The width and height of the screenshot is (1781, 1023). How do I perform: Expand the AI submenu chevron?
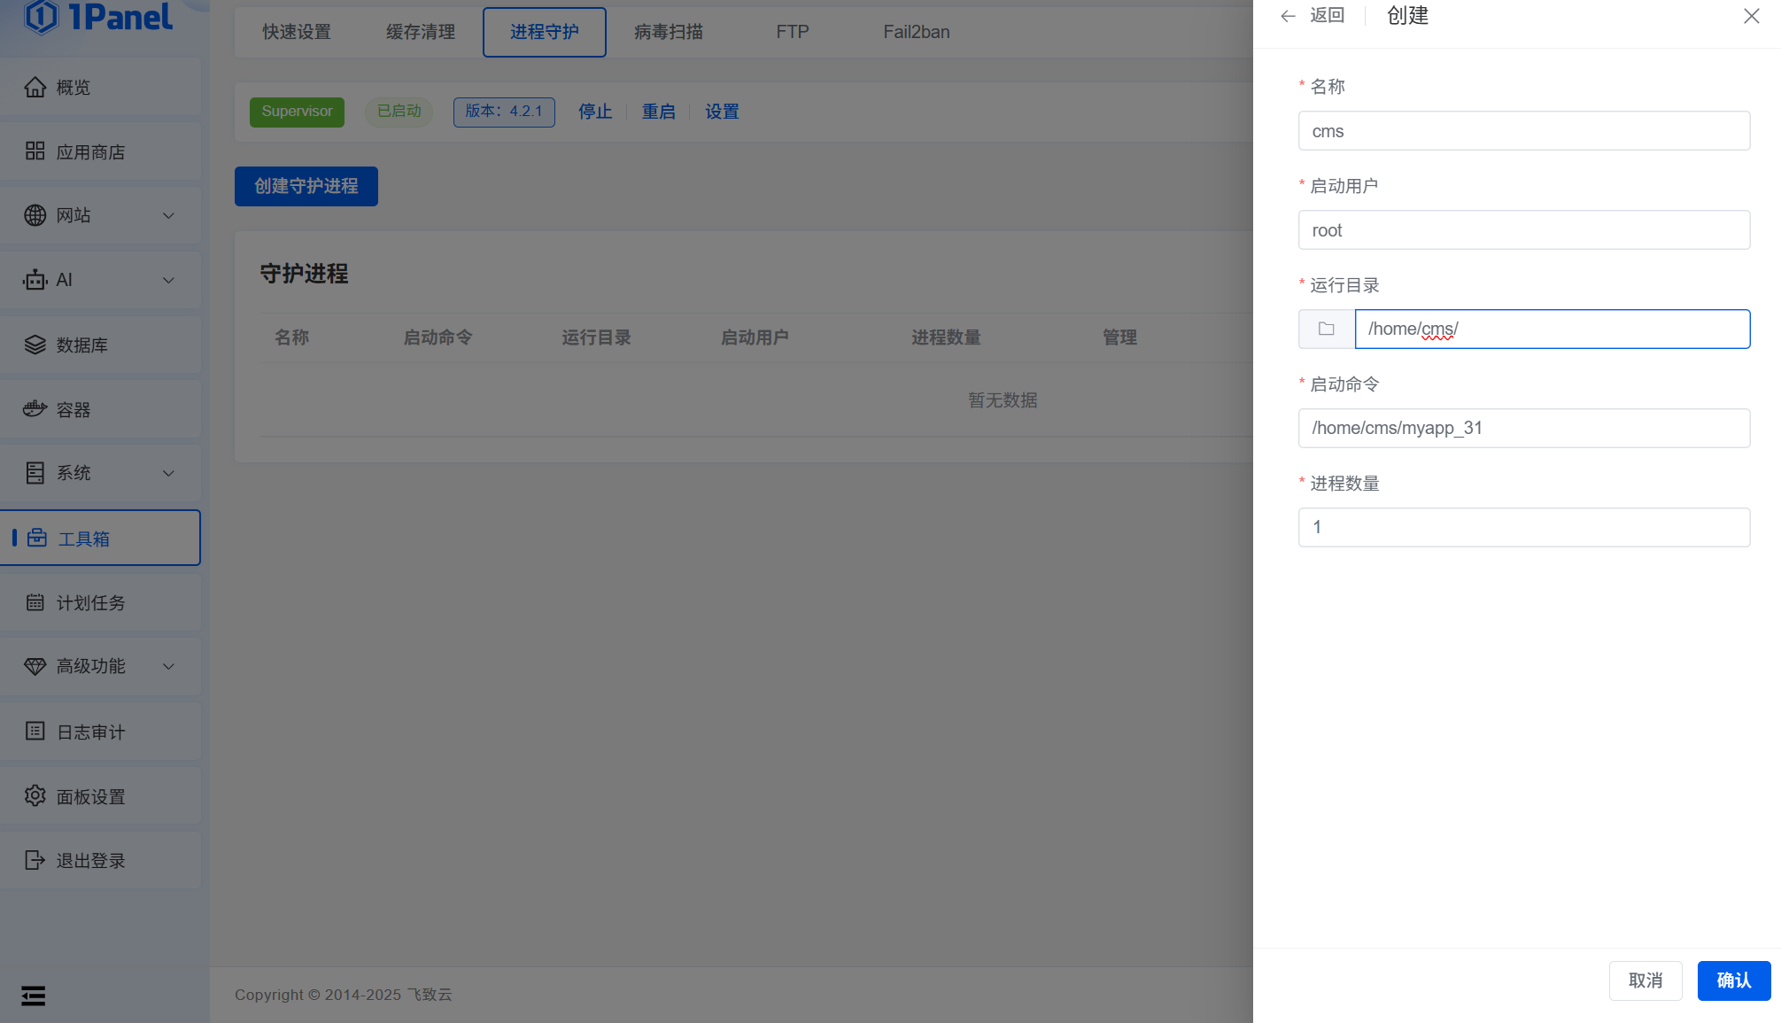point(168,280)
